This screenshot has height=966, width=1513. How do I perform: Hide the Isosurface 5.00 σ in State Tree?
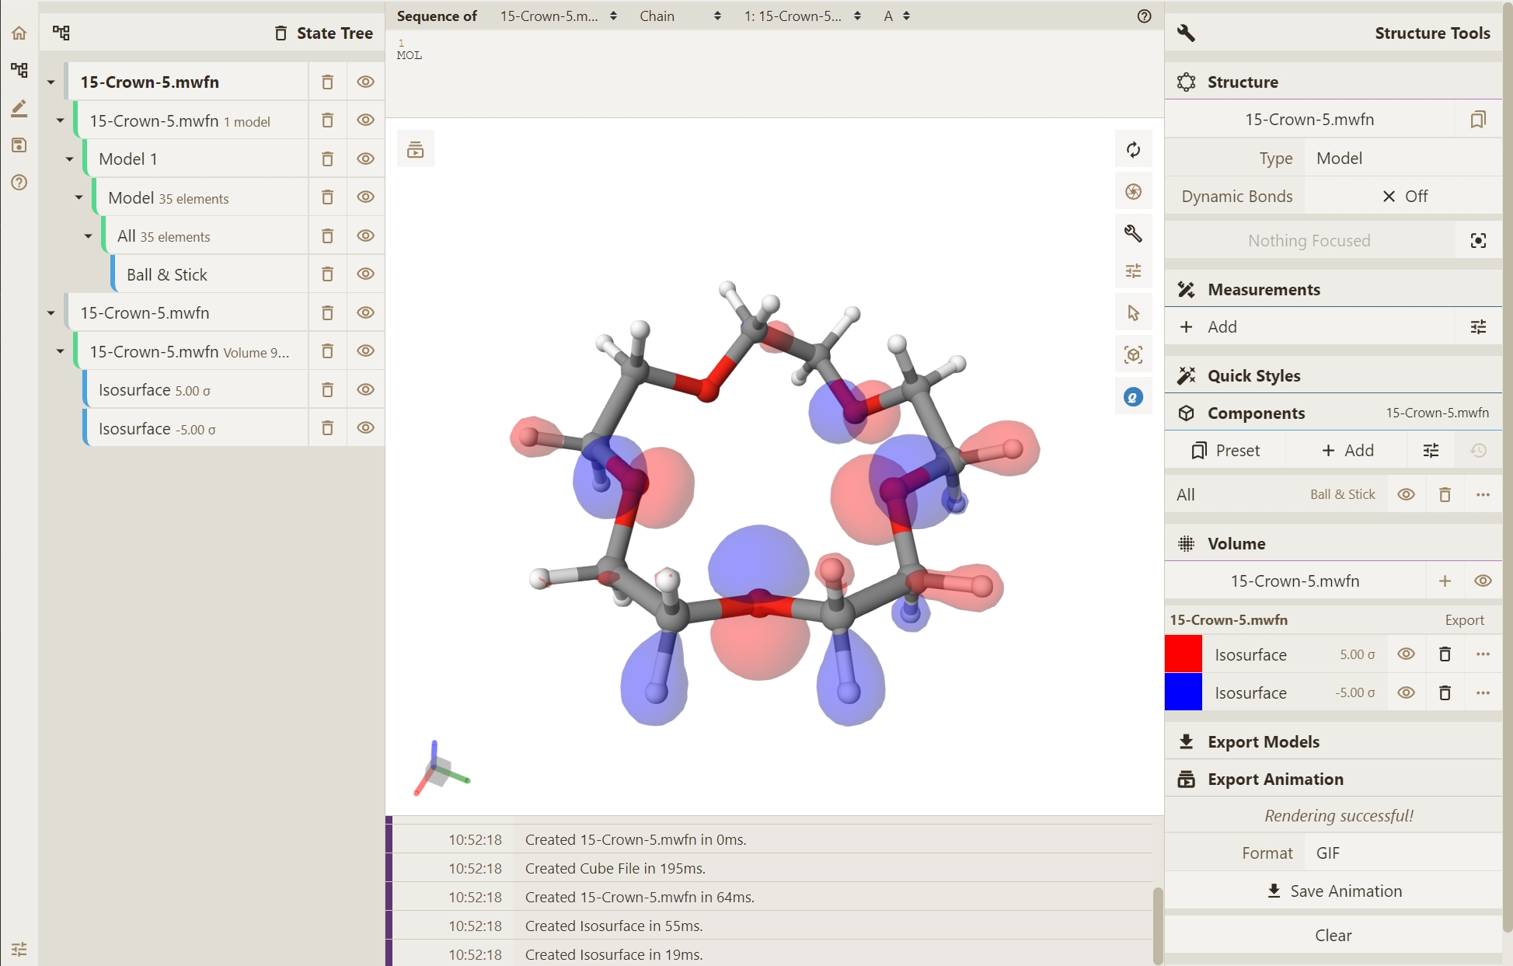365,390
